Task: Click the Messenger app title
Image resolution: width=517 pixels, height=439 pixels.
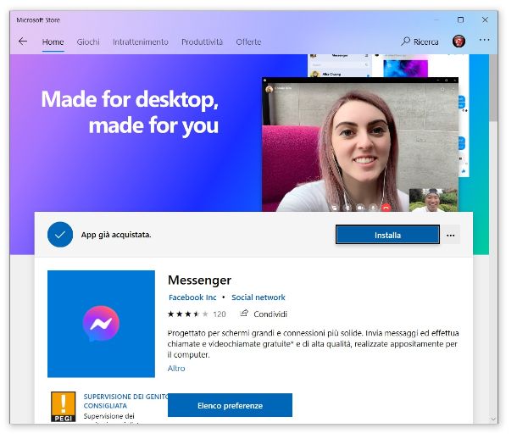Action: (199, 281)
